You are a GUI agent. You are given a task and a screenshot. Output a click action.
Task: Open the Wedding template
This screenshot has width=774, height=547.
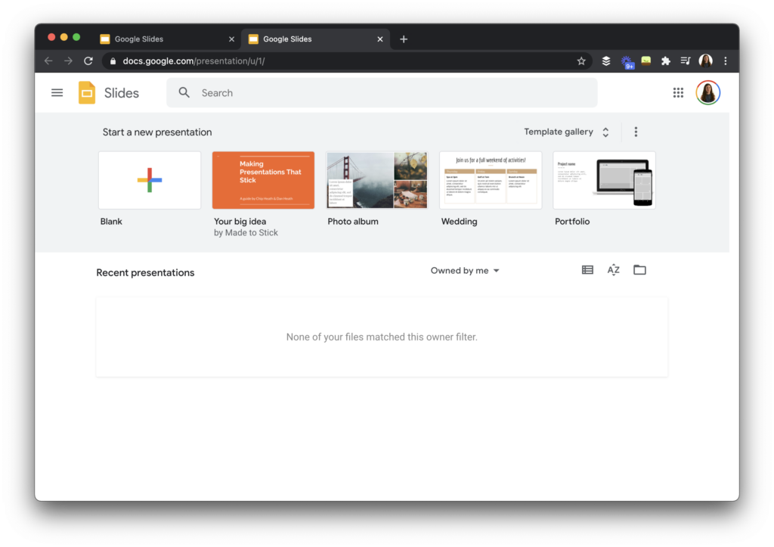pyautogui.click(x=490, y=179)
